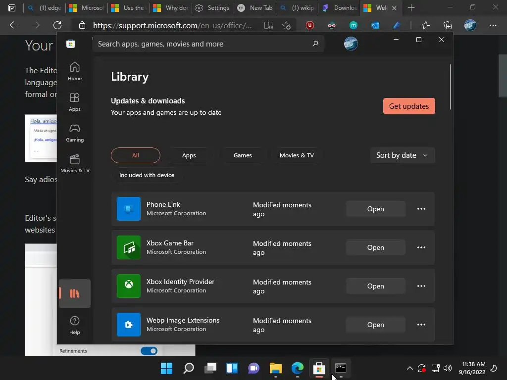
Task: Open Chat from taskbar
Action: [x=254, y=368]
